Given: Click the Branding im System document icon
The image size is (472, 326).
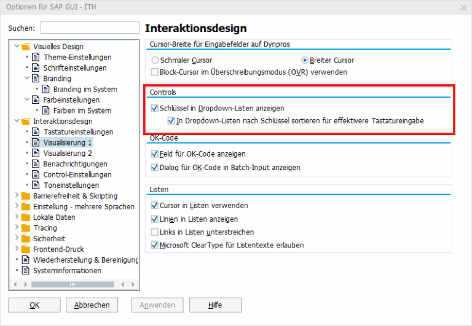Looking at the screenshot, I should click(45, 89).
